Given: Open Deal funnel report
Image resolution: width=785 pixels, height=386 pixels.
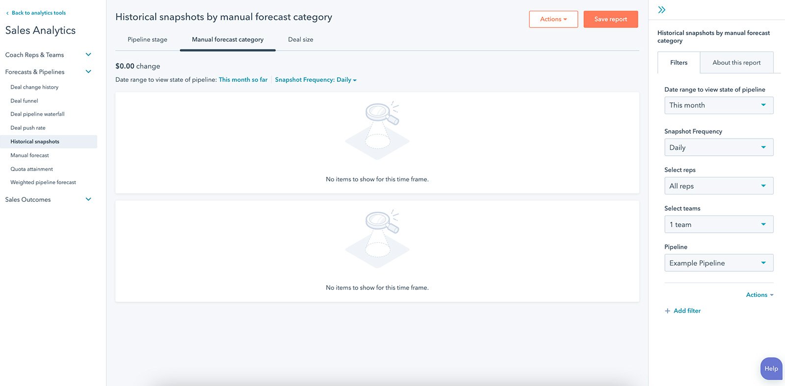Looking at the screenshot, I should tap(24, 101).
